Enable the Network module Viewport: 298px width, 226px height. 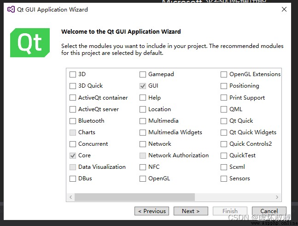click(143, 144)
